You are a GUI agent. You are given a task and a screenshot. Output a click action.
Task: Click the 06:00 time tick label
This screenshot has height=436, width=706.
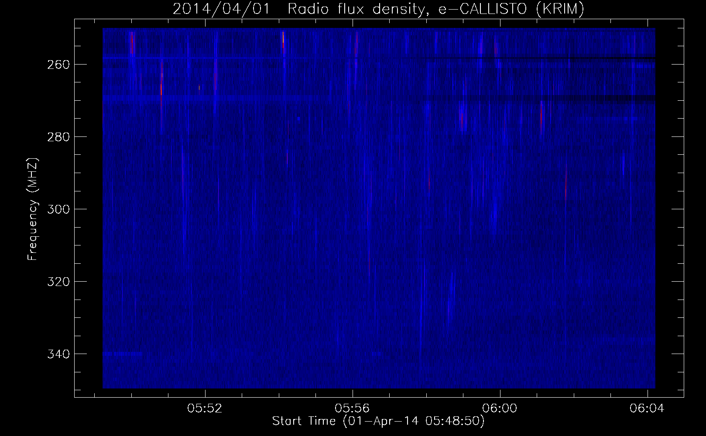(x=500, y=409)
